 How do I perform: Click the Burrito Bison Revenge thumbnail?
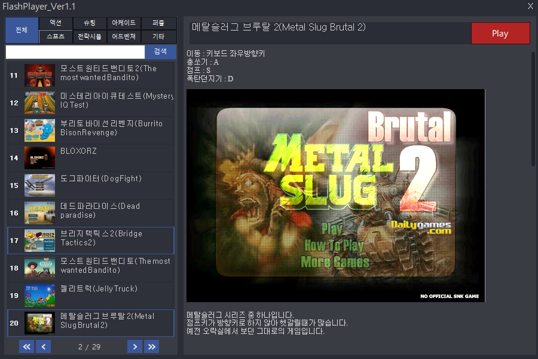click(40, 130)
